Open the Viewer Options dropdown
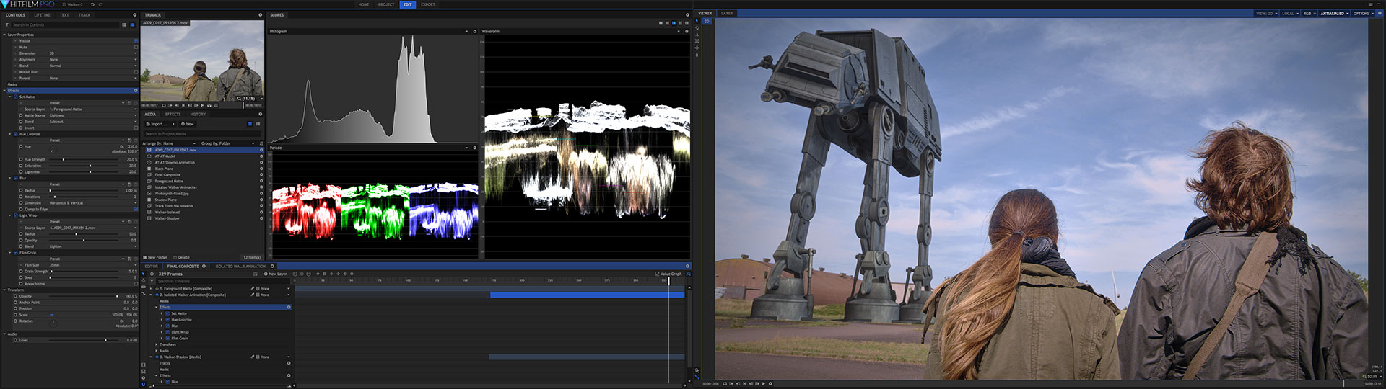Image resolution: width=1386 pixels, height=389 pixels. [1362, 13]
